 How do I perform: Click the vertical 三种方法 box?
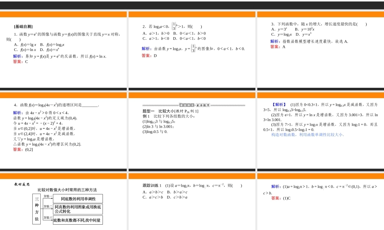click(36, 209)
